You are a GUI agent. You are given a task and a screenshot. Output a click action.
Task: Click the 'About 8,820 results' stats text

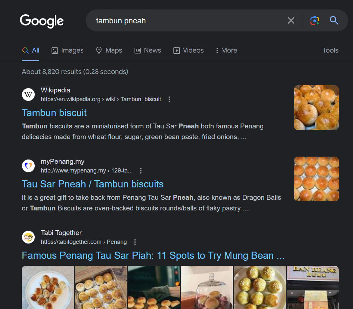click(x=75, y=72)
